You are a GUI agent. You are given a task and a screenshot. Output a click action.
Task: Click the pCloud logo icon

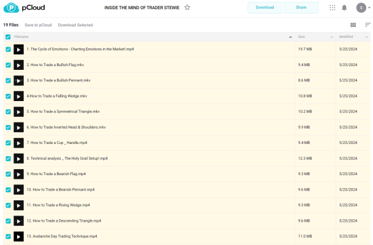point(10,8)
